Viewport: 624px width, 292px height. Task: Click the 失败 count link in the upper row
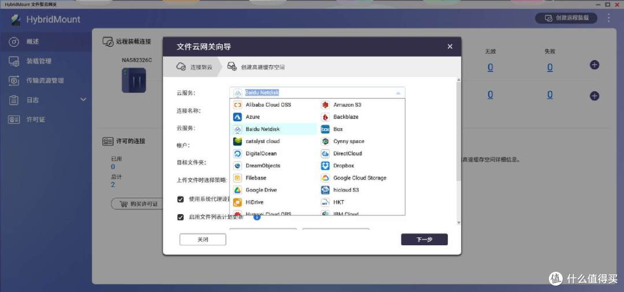(549, 68)
